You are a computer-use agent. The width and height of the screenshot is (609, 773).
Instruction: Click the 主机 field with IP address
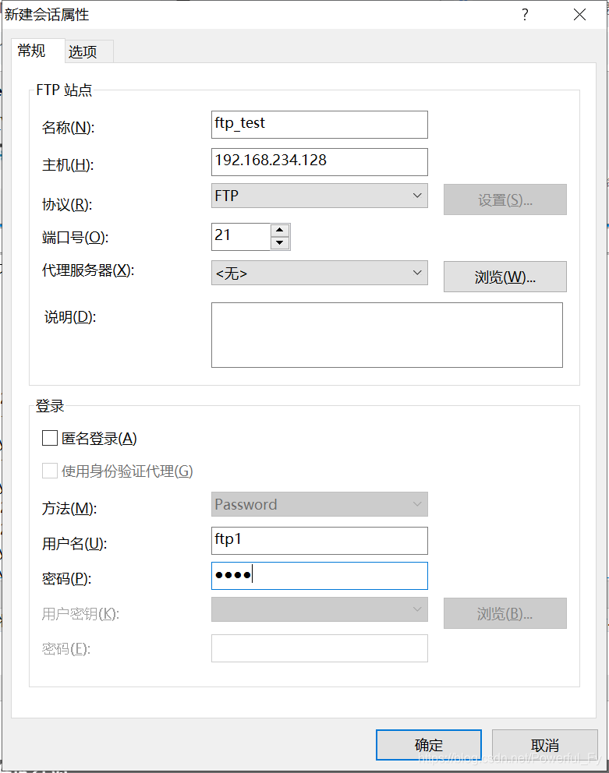[319, 162]
